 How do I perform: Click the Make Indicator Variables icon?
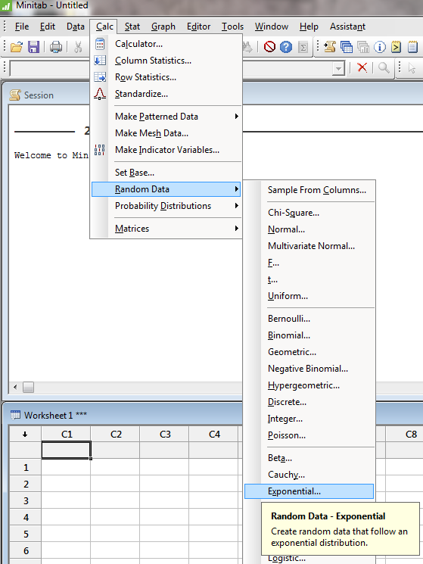[100, 150]
